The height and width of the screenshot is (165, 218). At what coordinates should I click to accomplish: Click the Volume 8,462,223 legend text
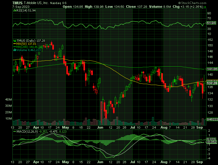pos(29,50)
